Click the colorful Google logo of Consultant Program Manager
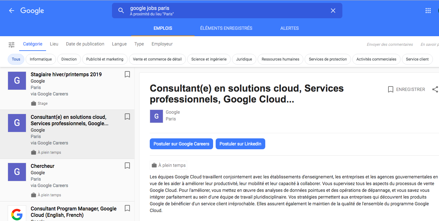The image size is (439, 221). point(17,213)
